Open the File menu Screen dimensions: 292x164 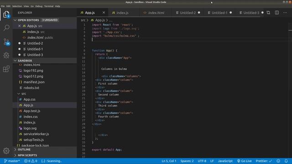coord(3,6)
